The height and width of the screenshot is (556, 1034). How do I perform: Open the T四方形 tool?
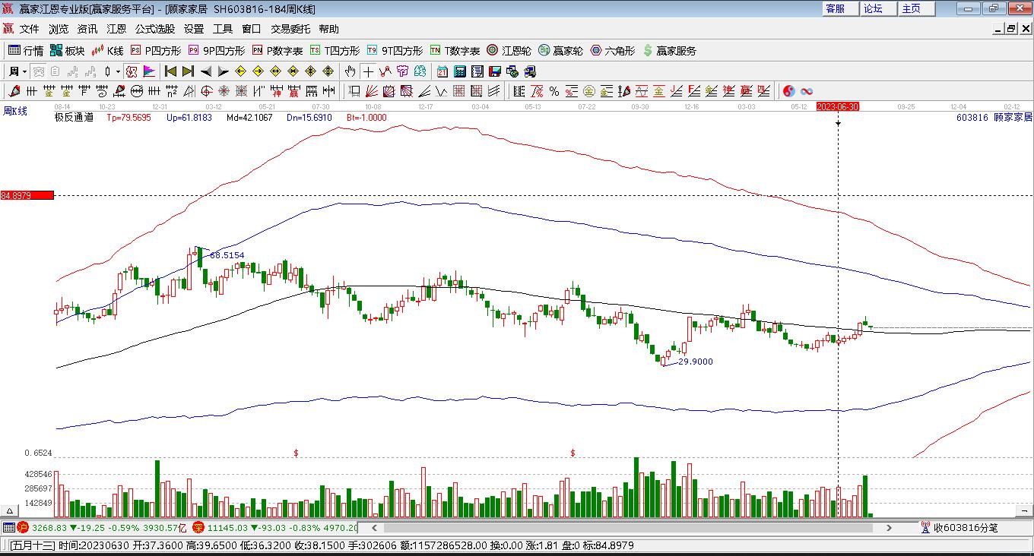[x=335, y=51]
